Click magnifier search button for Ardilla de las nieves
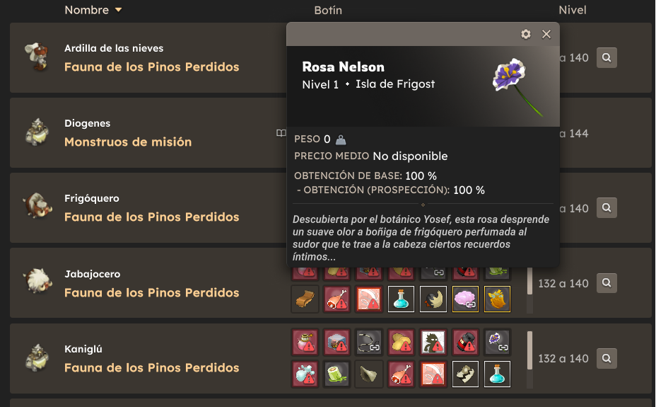 click(607, 57)
